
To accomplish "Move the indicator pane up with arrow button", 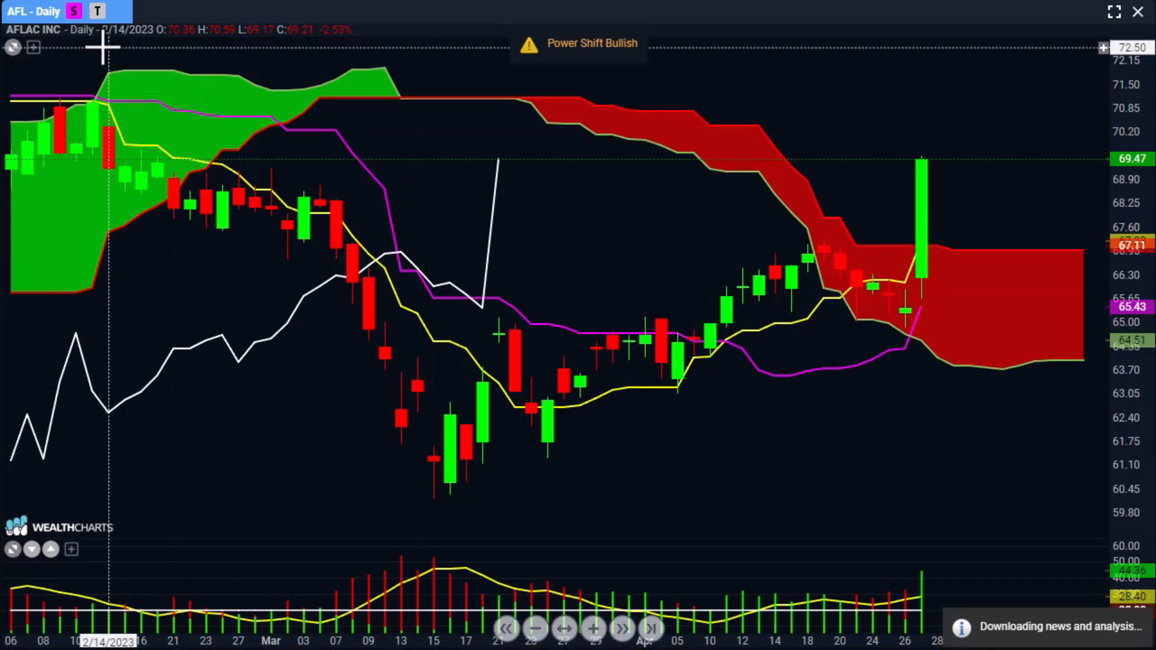I will (51, 549).
